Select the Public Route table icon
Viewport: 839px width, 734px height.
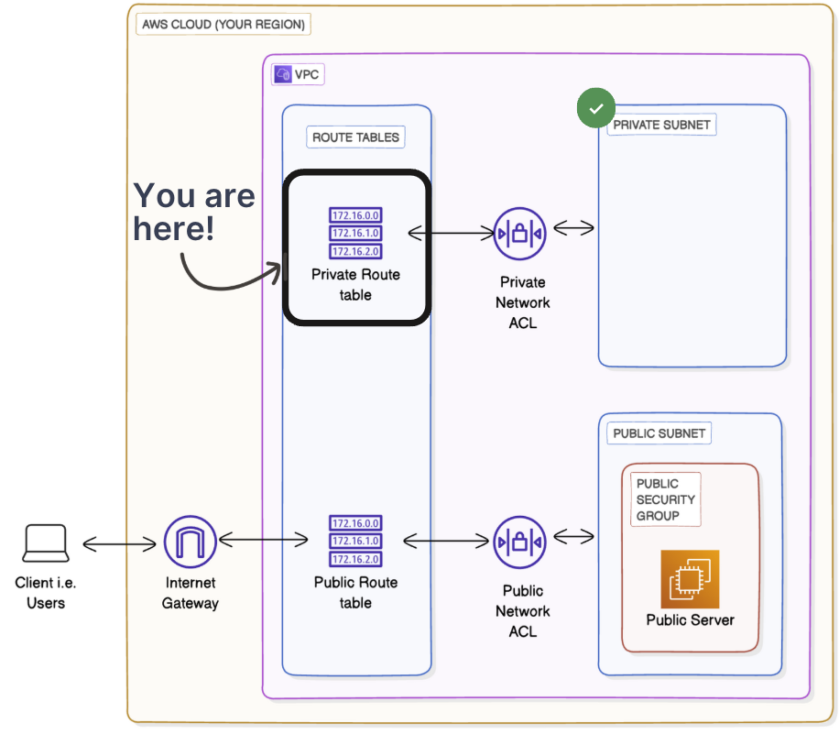[x=355, y=541]
